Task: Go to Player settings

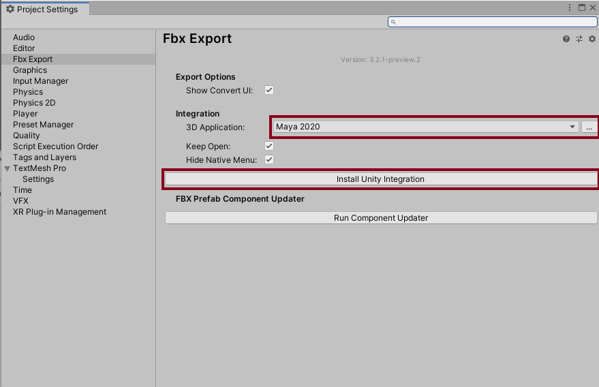Action: pyautogui.click(x=25, y=114)
